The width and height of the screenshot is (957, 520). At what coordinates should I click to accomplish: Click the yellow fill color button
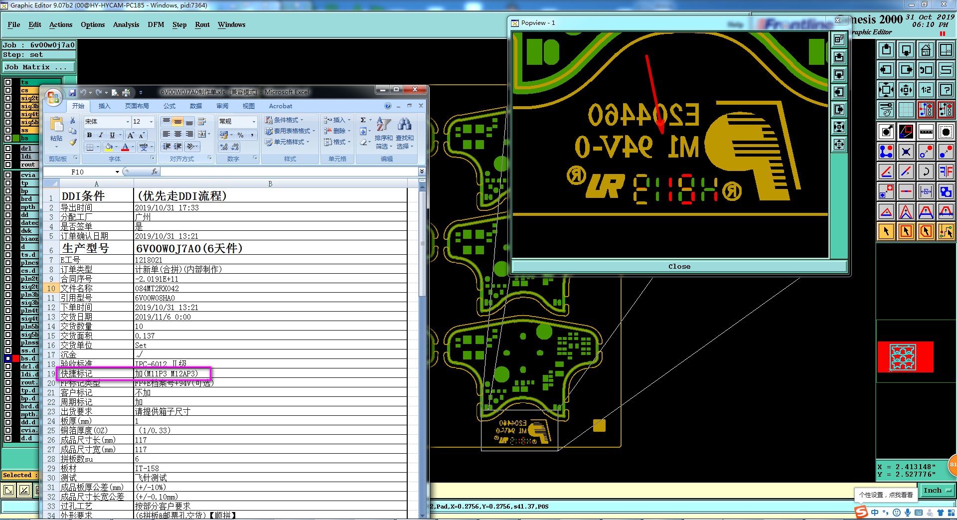tap(109, 147)
